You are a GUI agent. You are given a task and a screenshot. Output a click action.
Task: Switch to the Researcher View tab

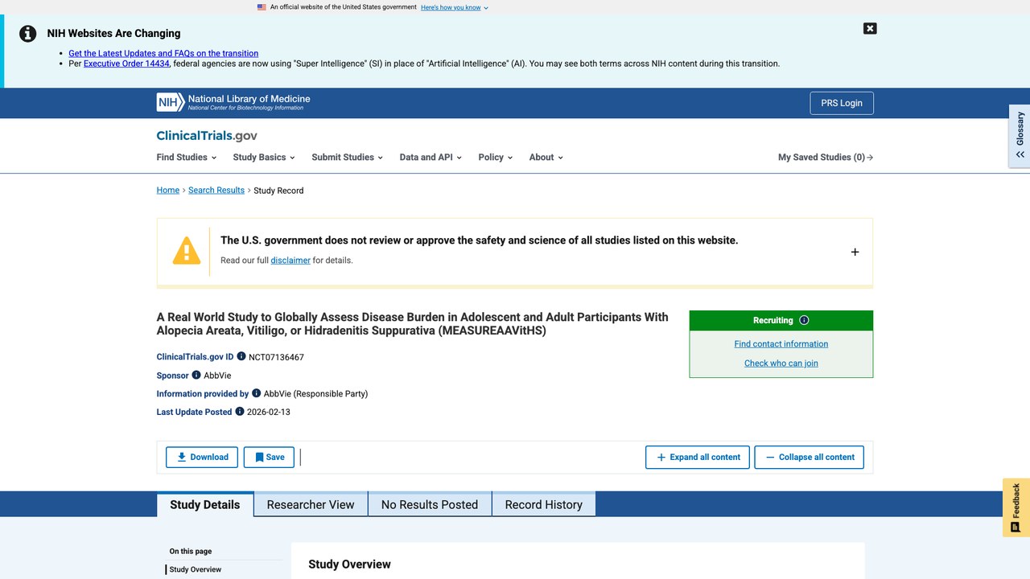click(311, 504)
